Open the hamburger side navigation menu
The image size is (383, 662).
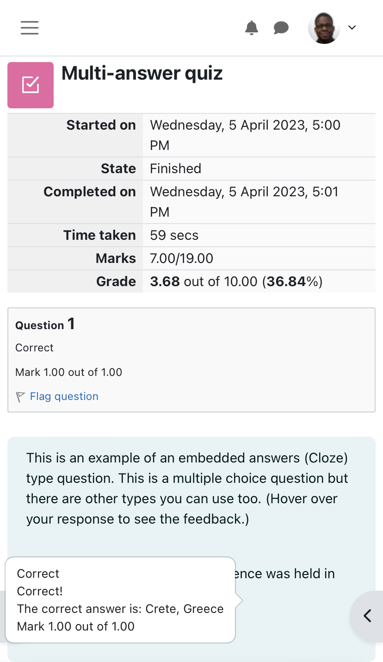[x=30, y=28]
